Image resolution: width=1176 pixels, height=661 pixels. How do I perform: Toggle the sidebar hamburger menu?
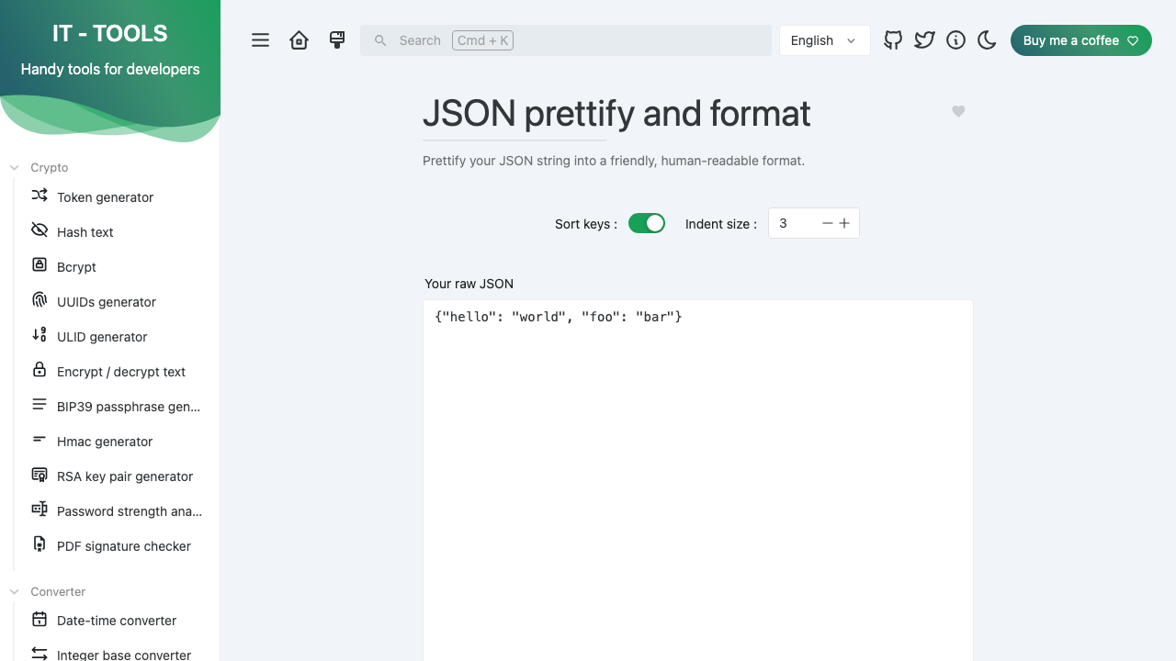point(261,40)
